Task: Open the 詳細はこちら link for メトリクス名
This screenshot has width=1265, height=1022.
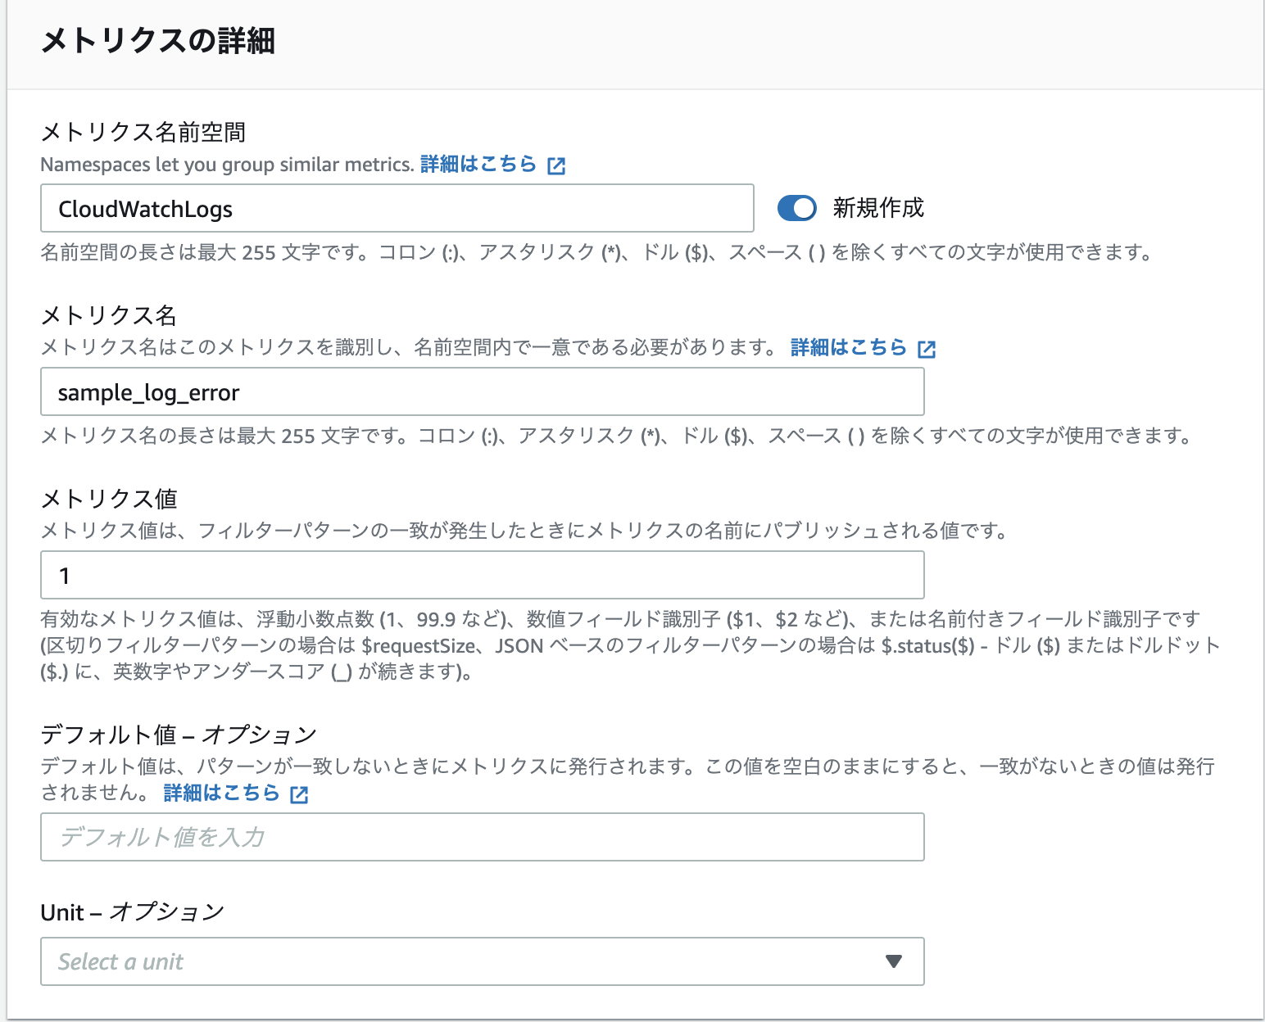Action: (848, 346)
